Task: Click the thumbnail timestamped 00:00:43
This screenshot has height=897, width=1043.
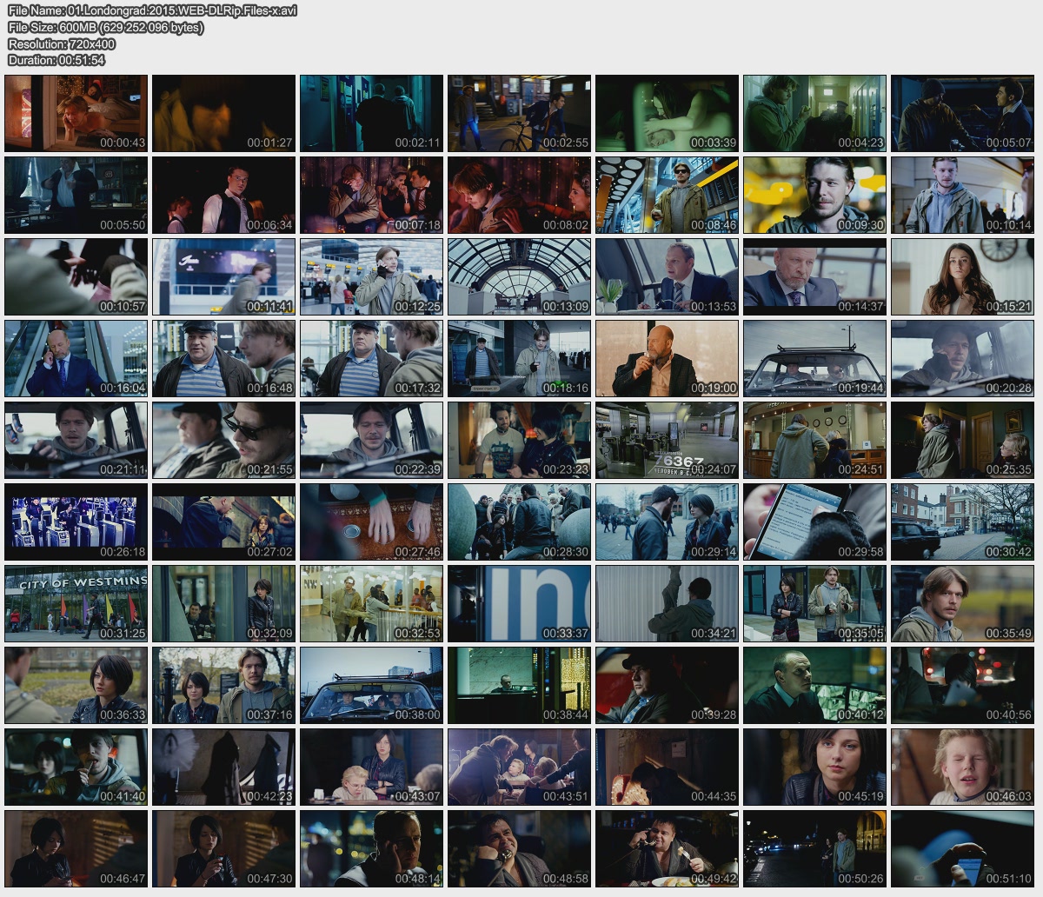Action: tap(76, 113)
